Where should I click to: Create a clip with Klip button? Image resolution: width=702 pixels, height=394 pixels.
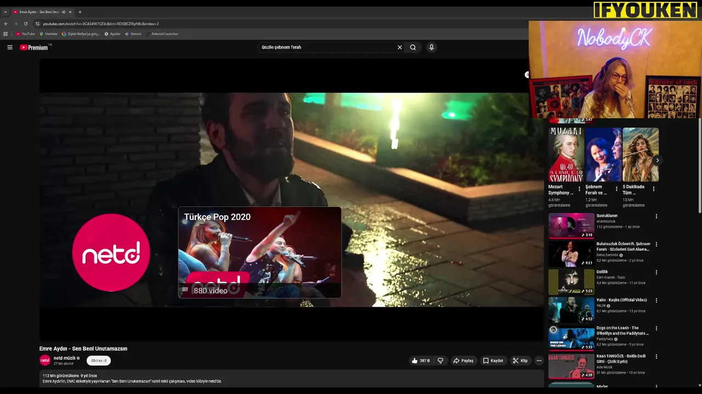point(520,361)
